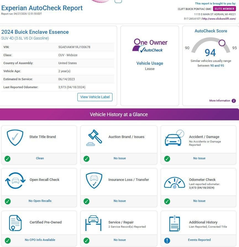Screen dimensions: 239x247
Task: Click the green checkmark beside Clean status
Action: click(x=8, y=158)
